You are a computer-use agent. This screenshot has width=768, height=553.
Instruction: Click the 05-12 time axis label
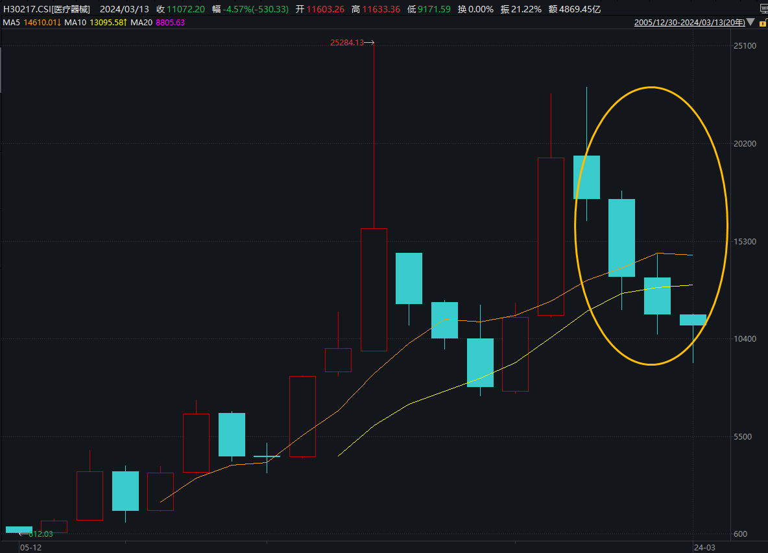31,548
